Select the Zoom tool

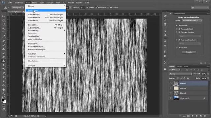click(x=4, y=94)
